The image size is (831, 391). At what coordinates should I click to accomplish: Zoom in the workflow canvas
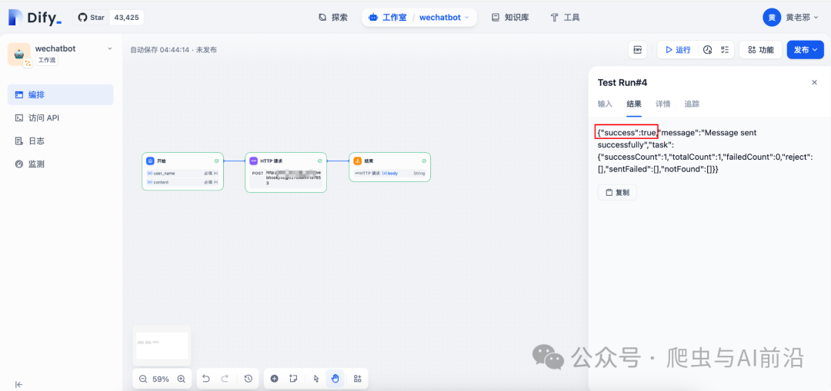182,379
